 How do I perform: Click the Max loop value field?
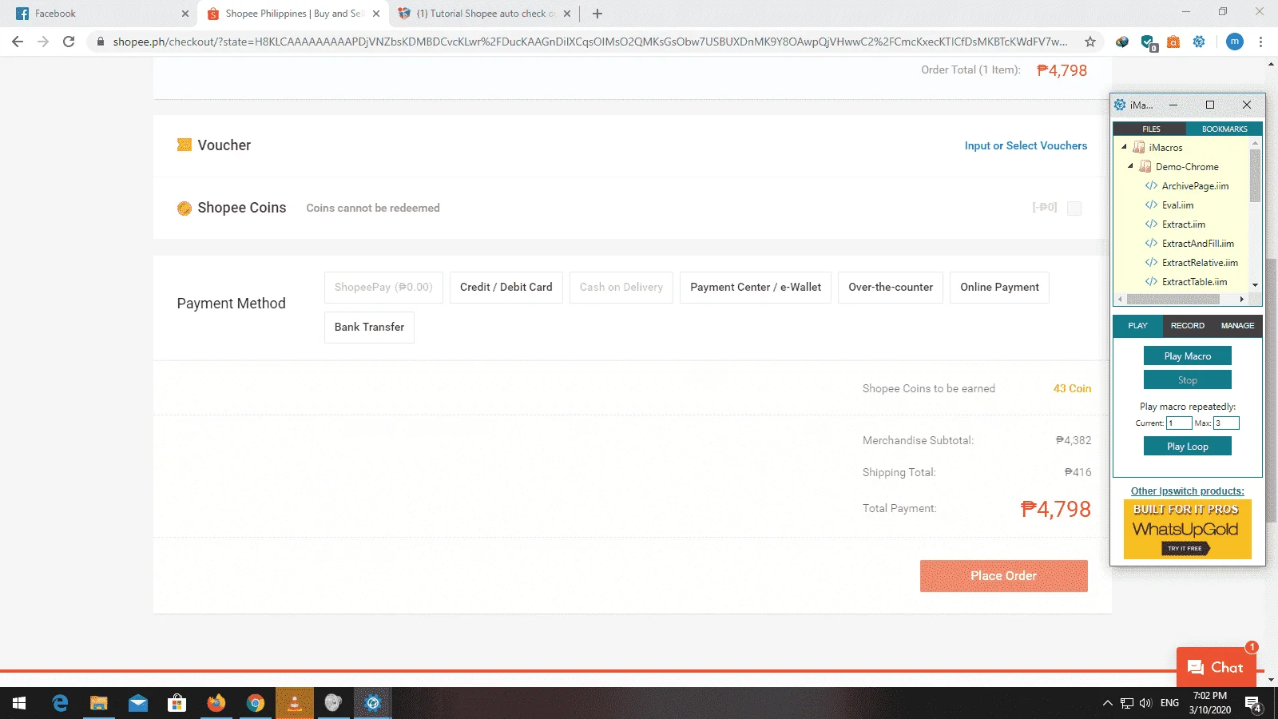1226,423
